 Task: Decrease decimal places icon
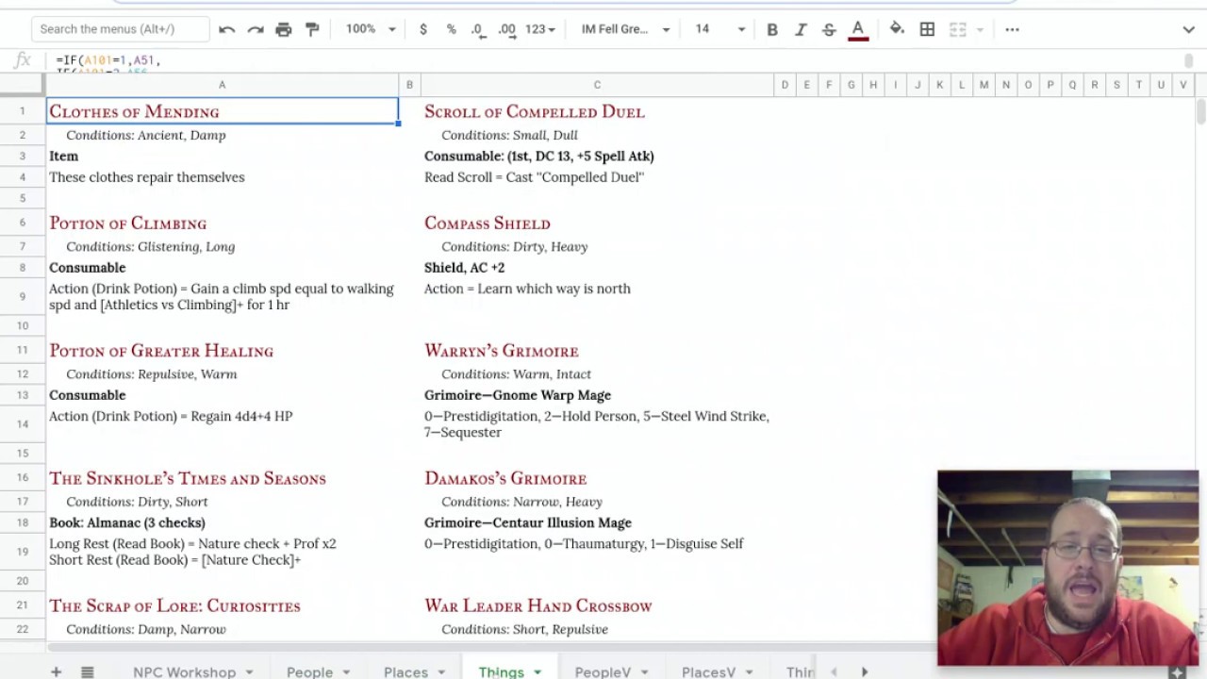click(478, 29)
